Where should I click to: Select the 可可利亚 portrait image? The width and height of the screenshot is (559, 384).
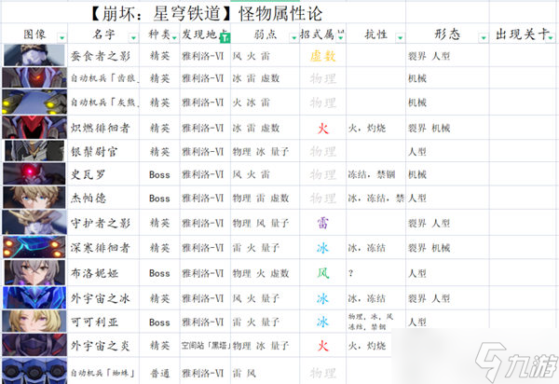[x=34, y=321]
